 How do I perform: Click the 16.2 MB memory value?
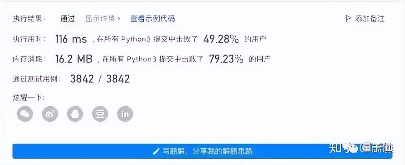(x=74, y=59)
